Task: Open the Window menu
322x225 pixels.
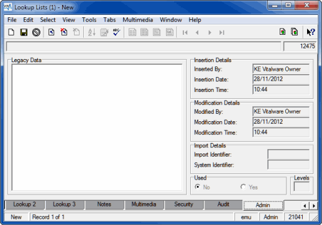Action: (171, 20)
